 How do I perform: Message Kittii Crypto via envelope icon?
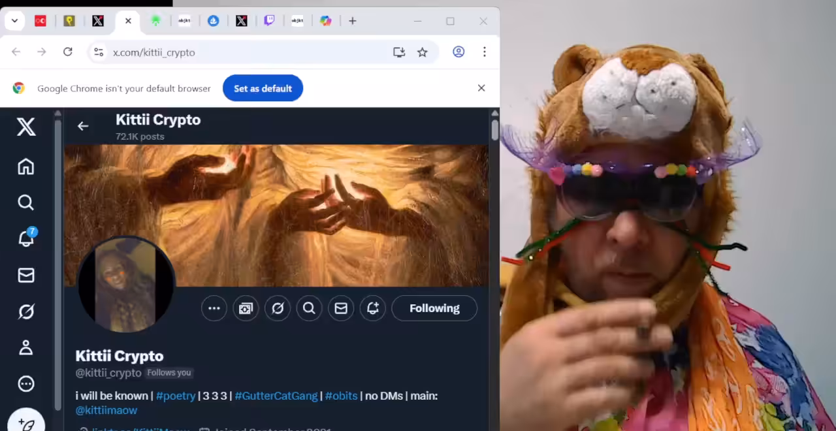point(341,308)
